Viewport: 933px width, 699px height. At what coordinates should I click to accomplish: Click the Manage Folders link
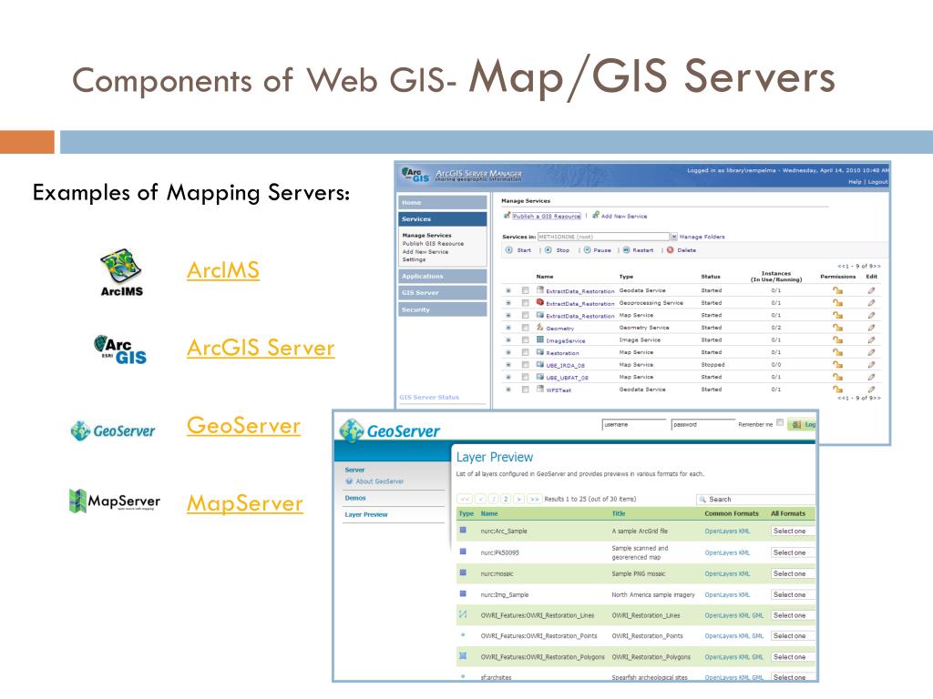click(x=702, y=237)
